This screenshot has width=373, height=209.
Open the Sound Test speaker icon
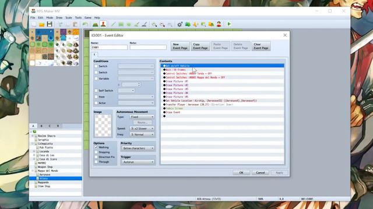click(196, 24)
